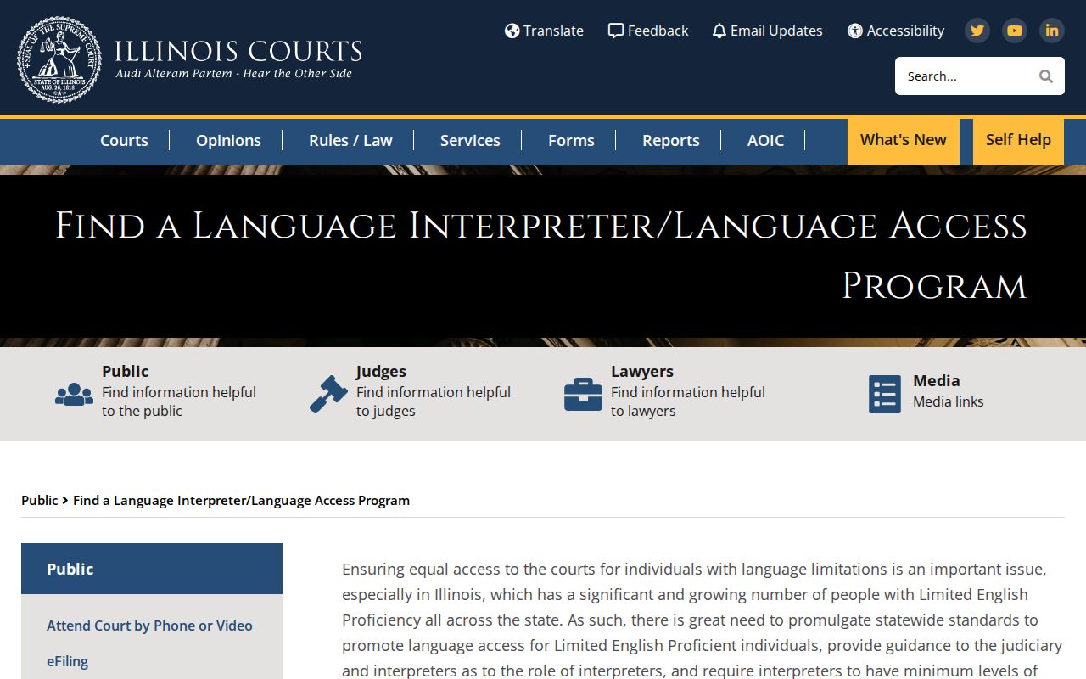The width and height of the screenshot is (1086, 679).
Task: Open the Judges heading link
Action: point(381,371)
